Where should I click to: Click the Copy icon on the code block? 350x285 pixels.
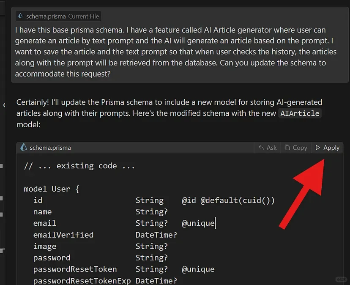(287, 148)
